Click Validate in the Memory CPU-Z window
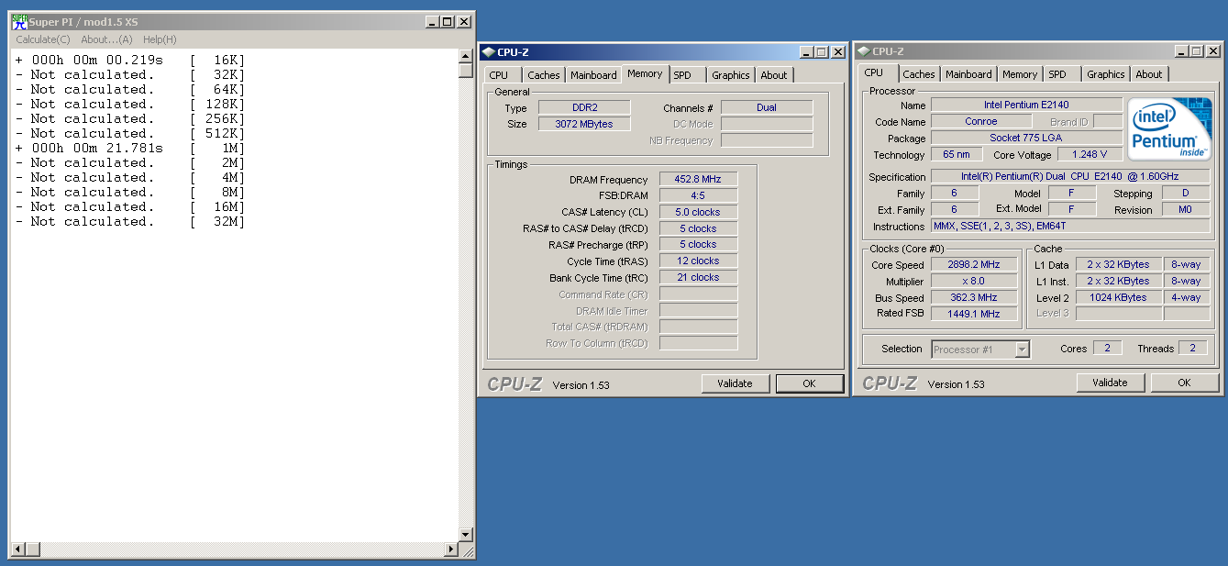 [736, 383]
